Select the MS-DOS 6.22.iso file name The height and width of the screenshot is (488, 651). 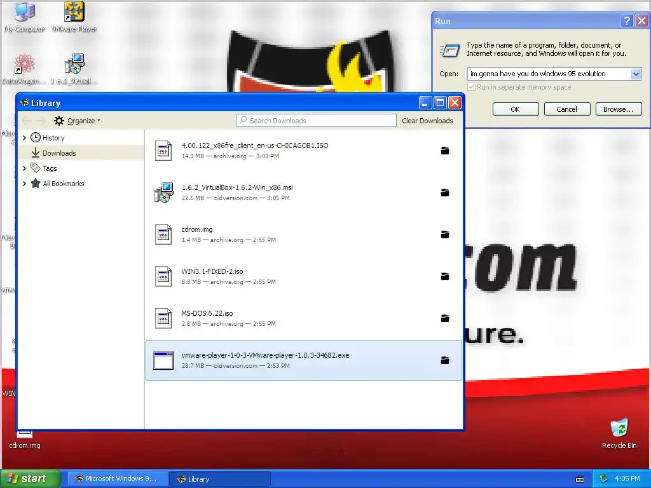pyautogui.click(x=207, y=313)
